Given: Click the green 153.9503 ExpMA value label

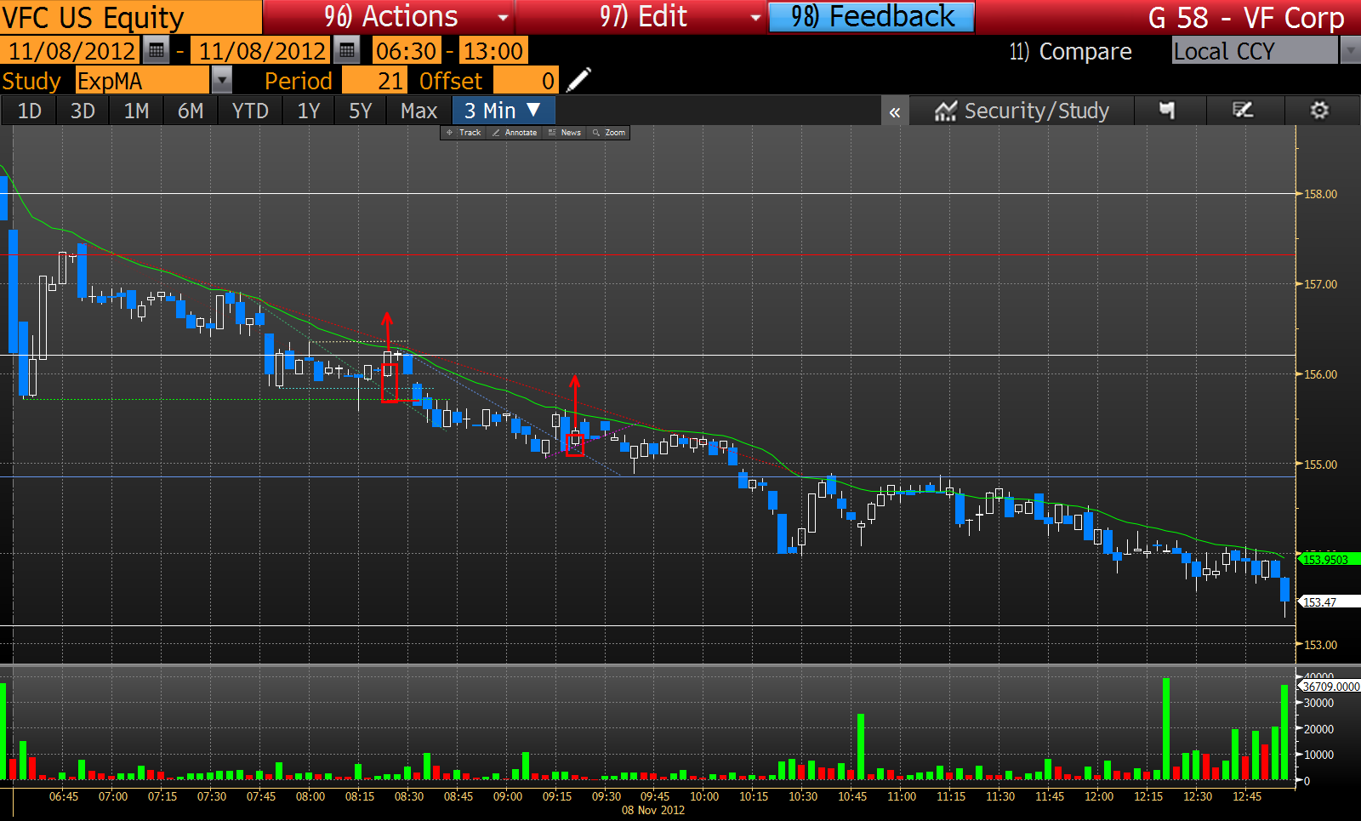Looking at the screenshot, I should [x=1330, y=560].
